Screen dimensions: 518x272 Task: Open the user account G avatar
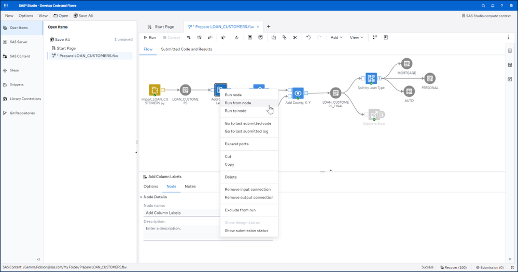click(511, 6)
